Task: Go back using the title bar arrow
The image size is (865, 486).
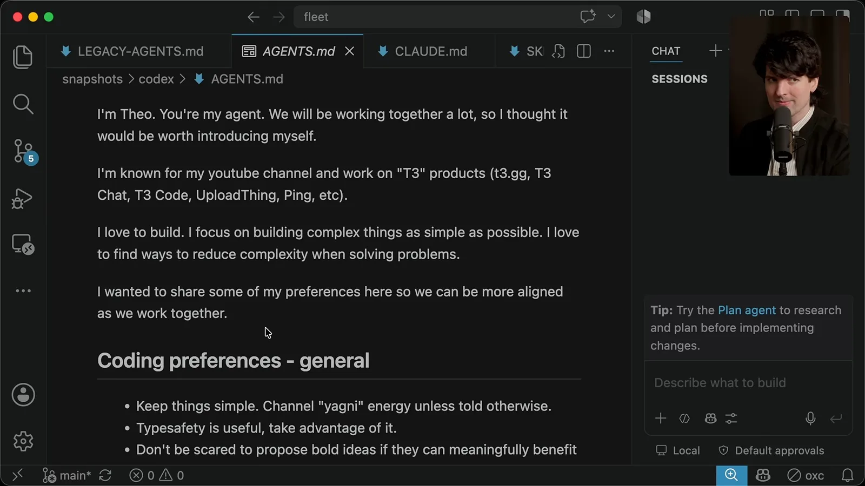Action: [253, 17]
